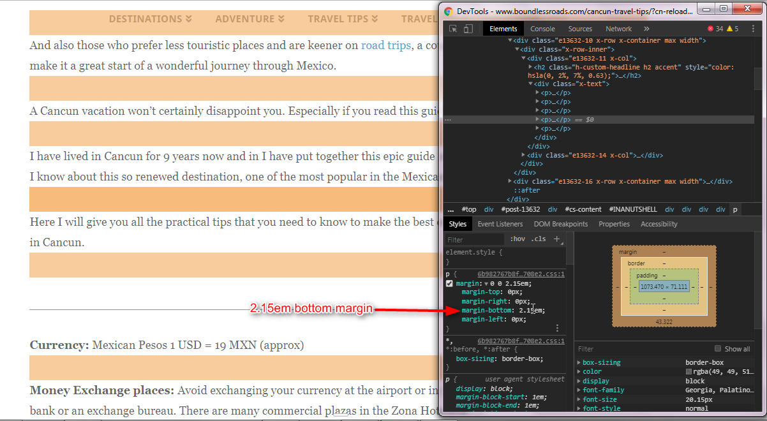This screenshot has width=767, height=421.
Task: Expand the computed font-family property
Action: [x=579, y=390]
